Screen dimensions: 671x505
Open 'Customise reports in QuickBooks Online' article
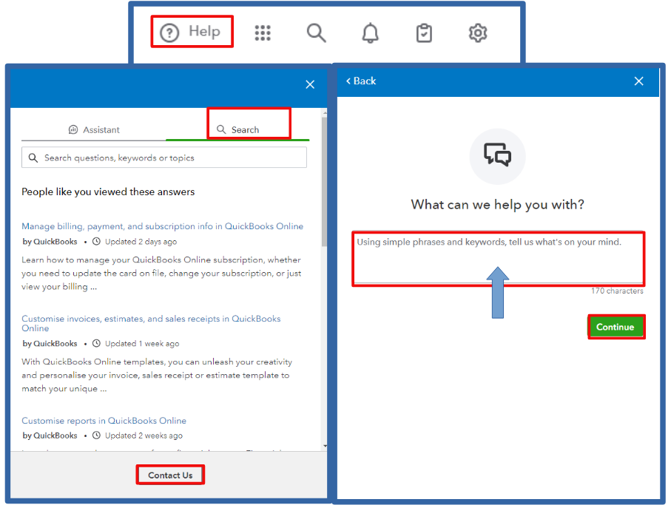(x=104, y=421)
